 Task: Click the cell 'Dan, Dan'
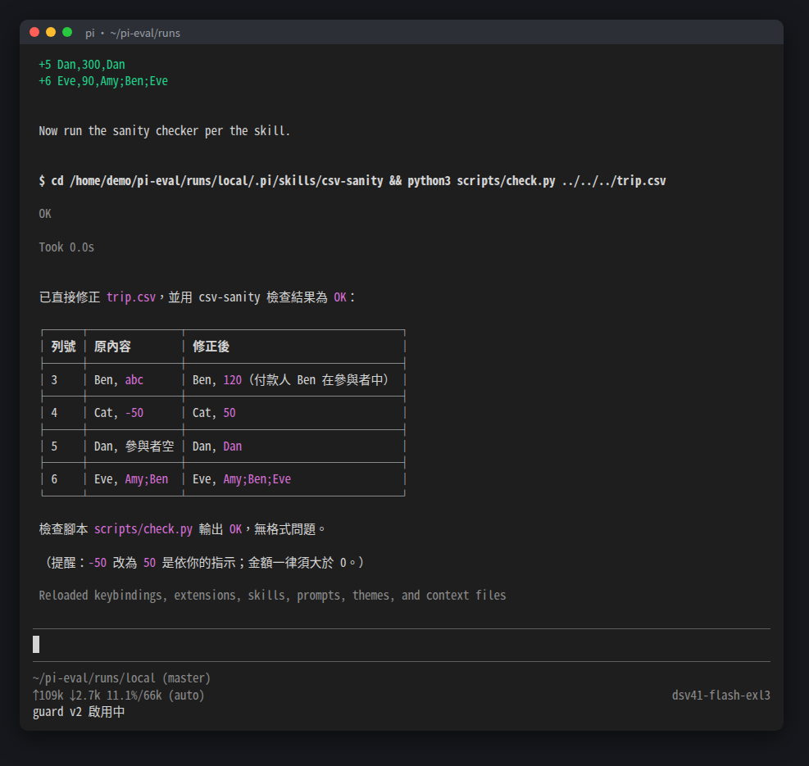coord(217,446)
